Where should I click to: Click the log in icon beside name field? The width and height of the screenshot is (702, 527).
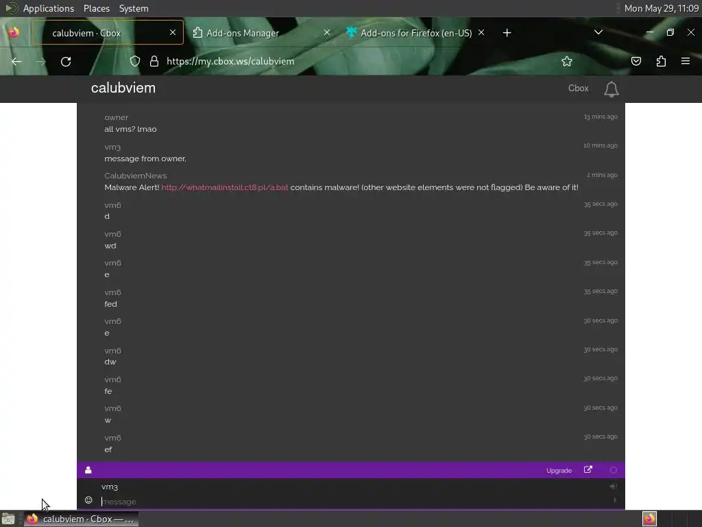pyautogui.click(x=613, y=487)
